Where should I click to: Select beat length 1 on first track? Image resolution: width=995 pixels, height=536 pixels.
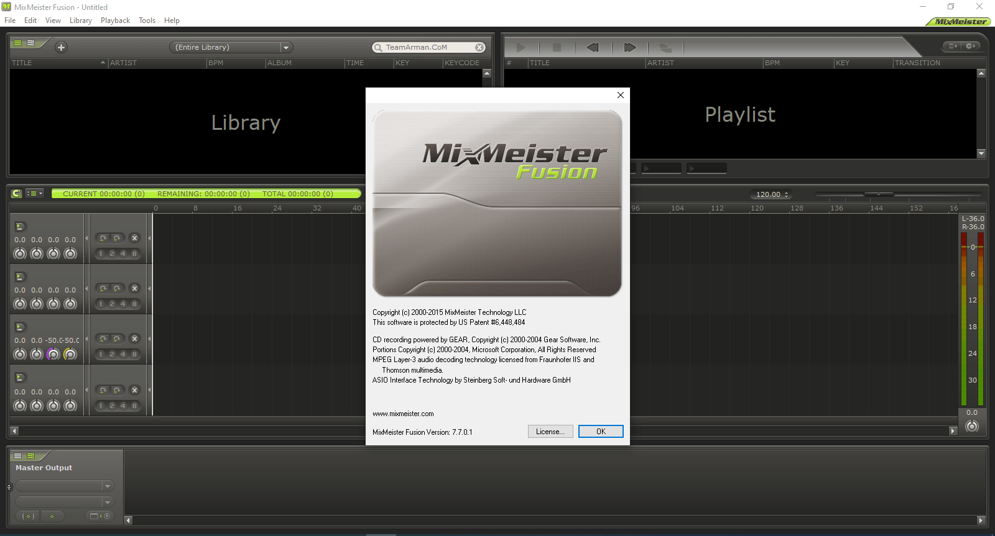coord(101,253)
